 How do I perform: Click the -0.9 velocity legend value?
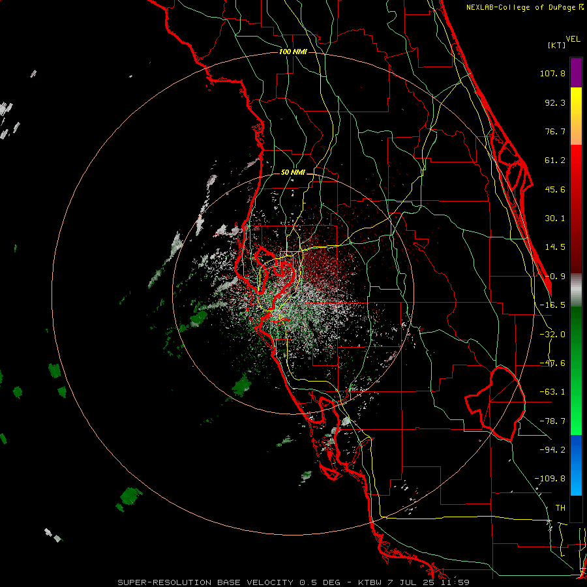(x=555, y=277)
